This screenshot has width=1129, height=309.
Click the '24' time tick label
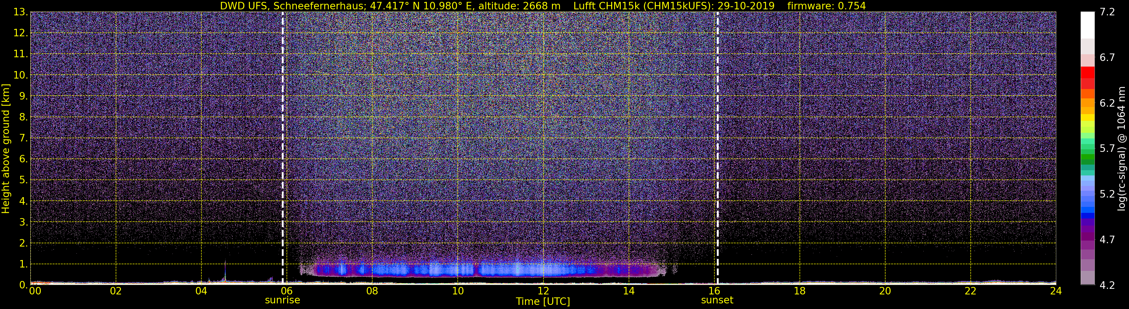coord(1056,291)
